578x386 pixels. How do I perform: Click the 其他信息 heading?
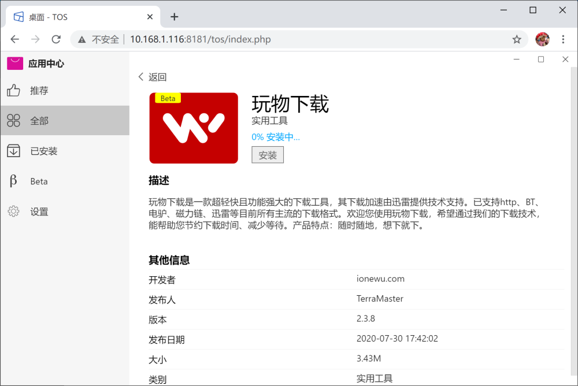tap(169, 260)
